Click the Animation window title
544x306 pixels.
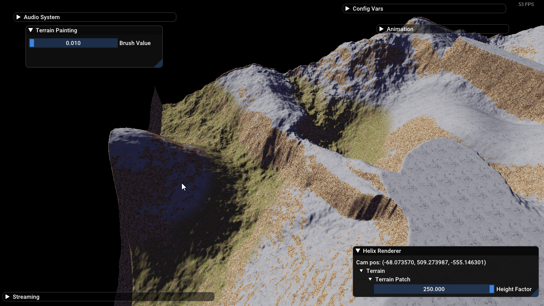(x=399, y=29)
